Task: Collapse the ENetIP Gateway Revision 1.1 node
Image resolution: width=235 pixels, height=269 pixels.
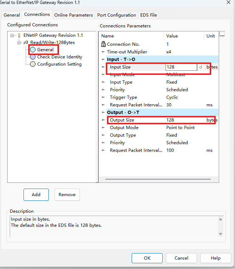Action: pyautogui.click(x=12, y=35)
